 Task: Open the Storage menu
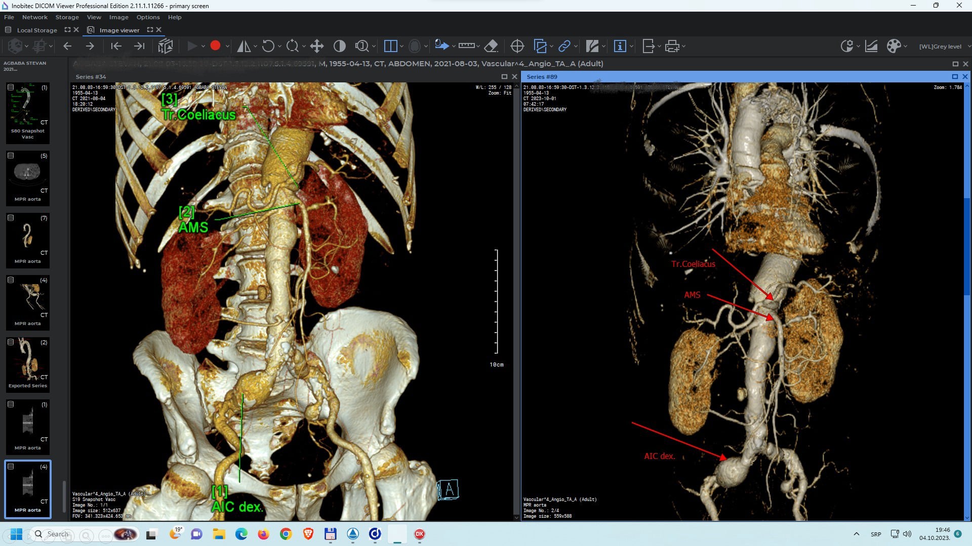tap(67, 17)
